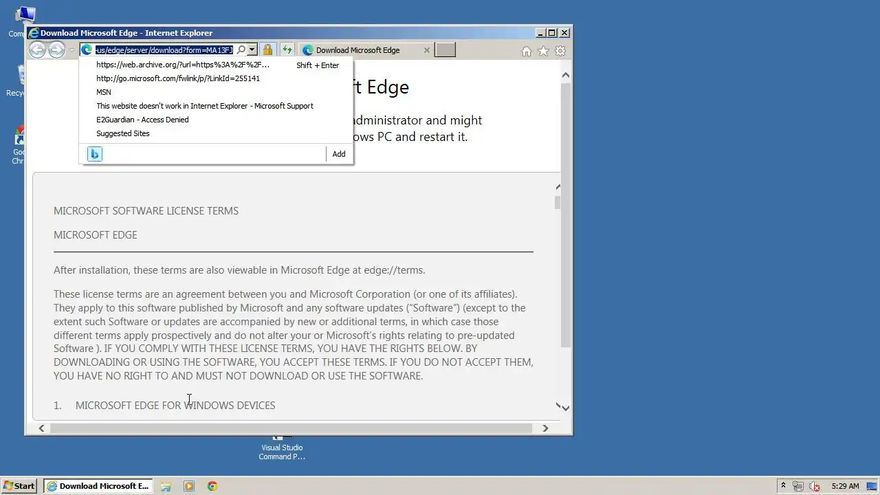880x495 pixels.
Task: Click the address bar URL field
Action: point(164,49)
